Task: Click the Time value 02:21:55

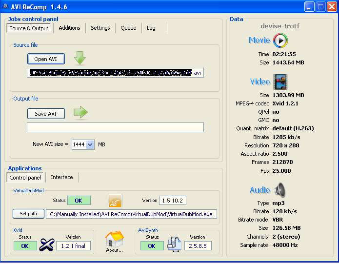Action: pyautogui.click(x=284, y=54)
